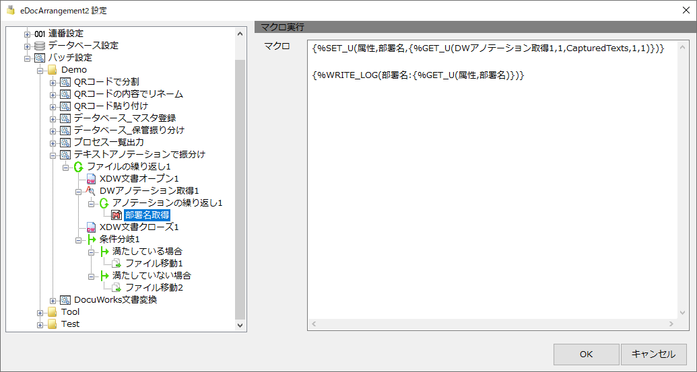This screenshot has width=697, height=372.
Task: Click the 満たしている場合 branch icon
Action: [x=104, y=252]
